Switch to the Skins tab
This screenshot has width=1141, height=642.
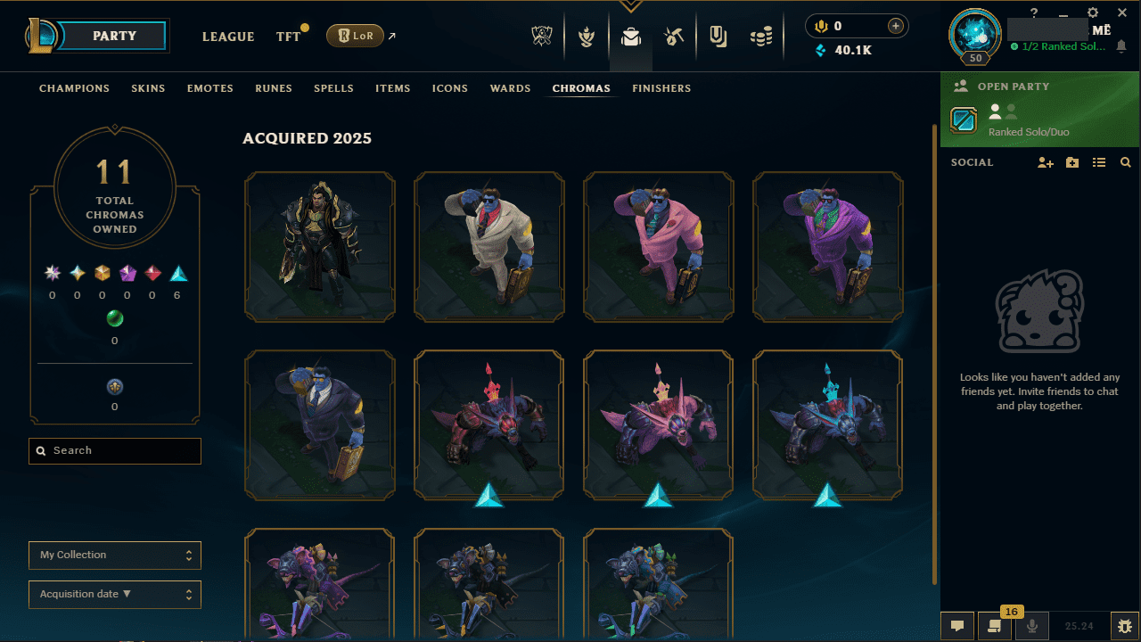tap(148, 88)
